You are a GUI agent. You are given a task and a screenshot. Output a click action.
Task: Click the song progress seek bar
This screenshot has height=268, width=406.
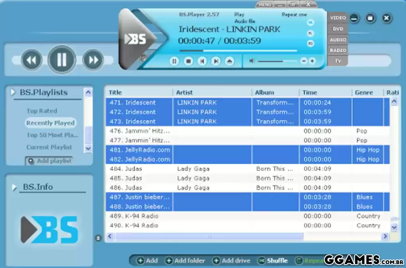[x=238, y=51]
